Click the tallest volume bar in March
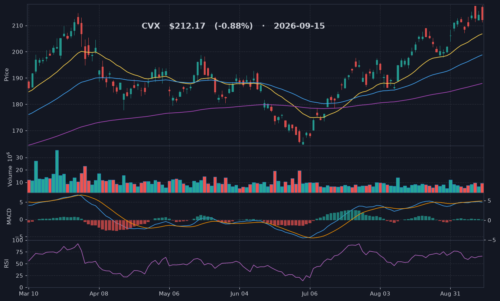The image size is (500, 301). (x=57, y=171)
